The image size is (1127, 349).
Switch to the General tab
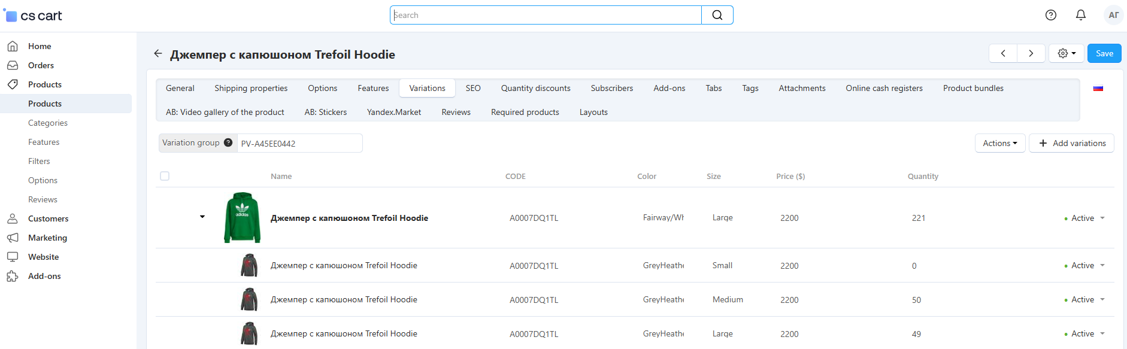point(180,88)
